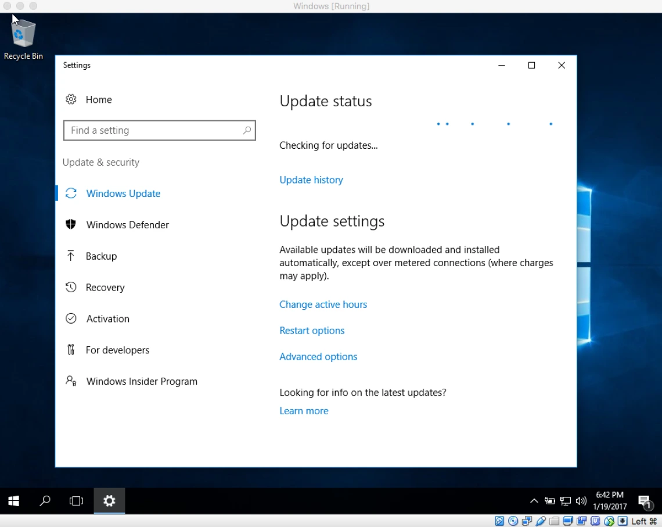Show hidden tray icons chevron
Viewport: 662px width, 527px height.
(534, 501)
